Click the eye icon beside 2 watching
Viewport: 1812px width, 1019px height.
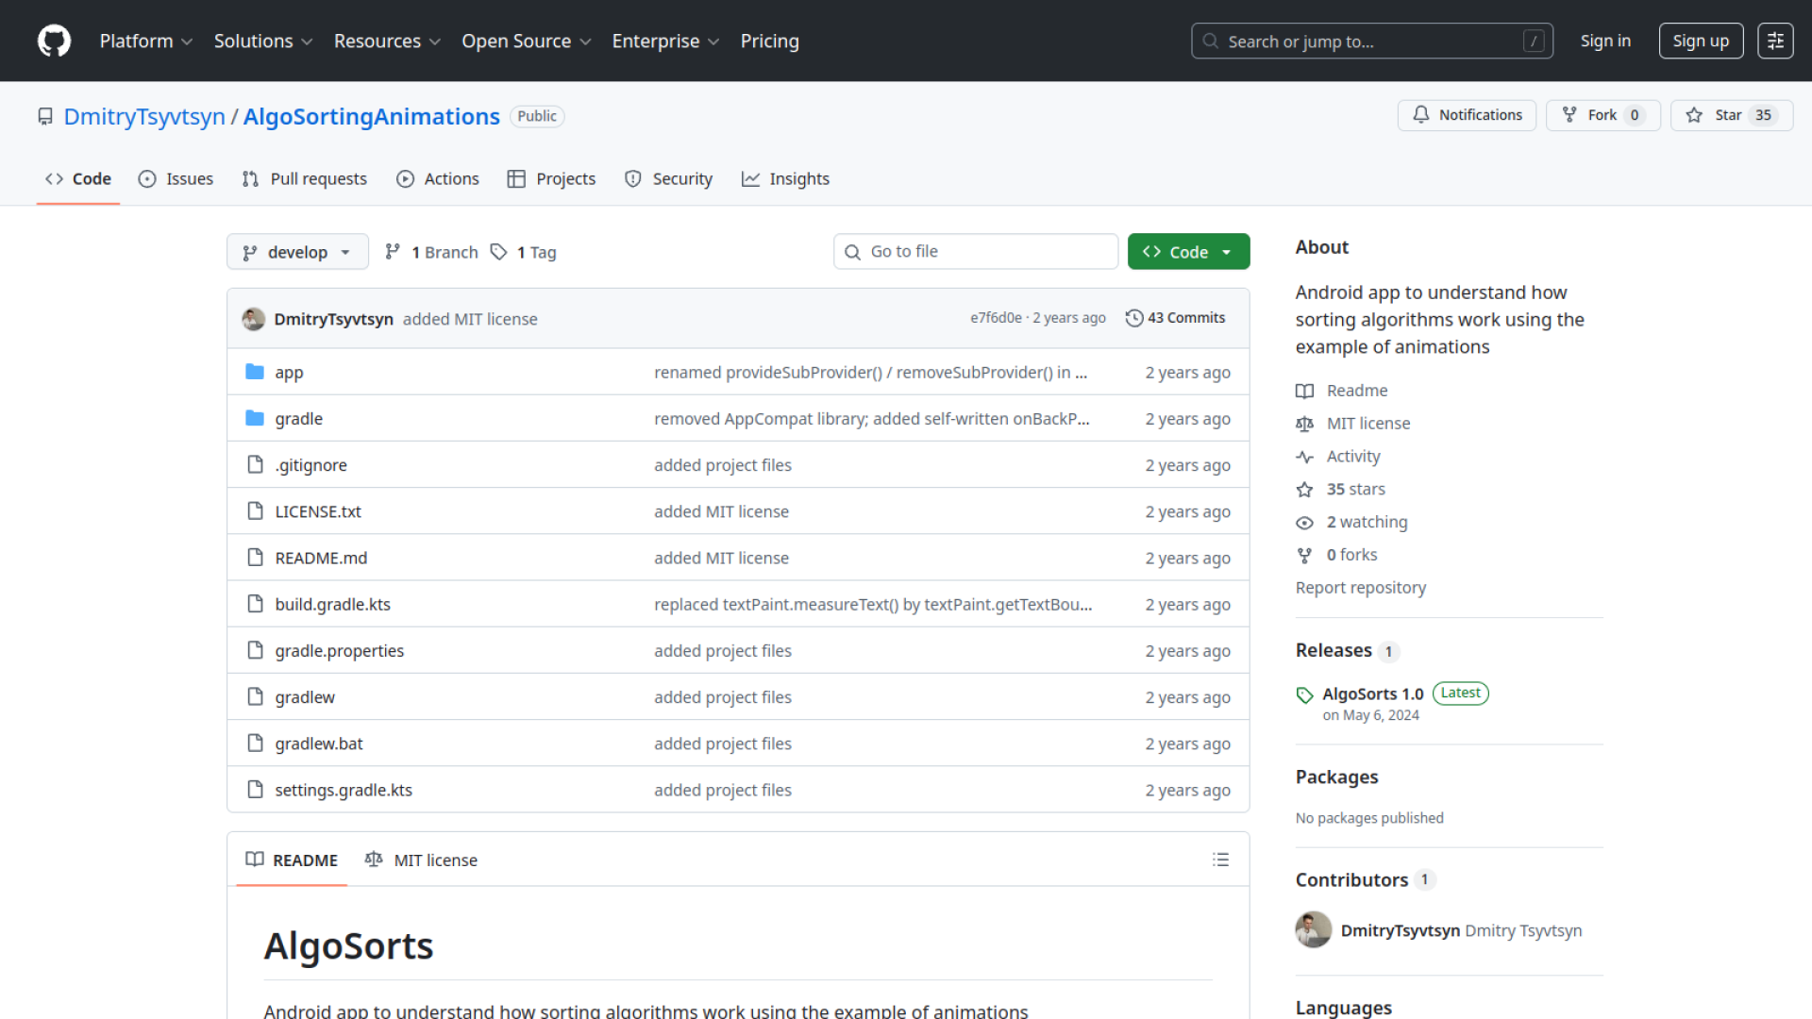coord(1304,522)
